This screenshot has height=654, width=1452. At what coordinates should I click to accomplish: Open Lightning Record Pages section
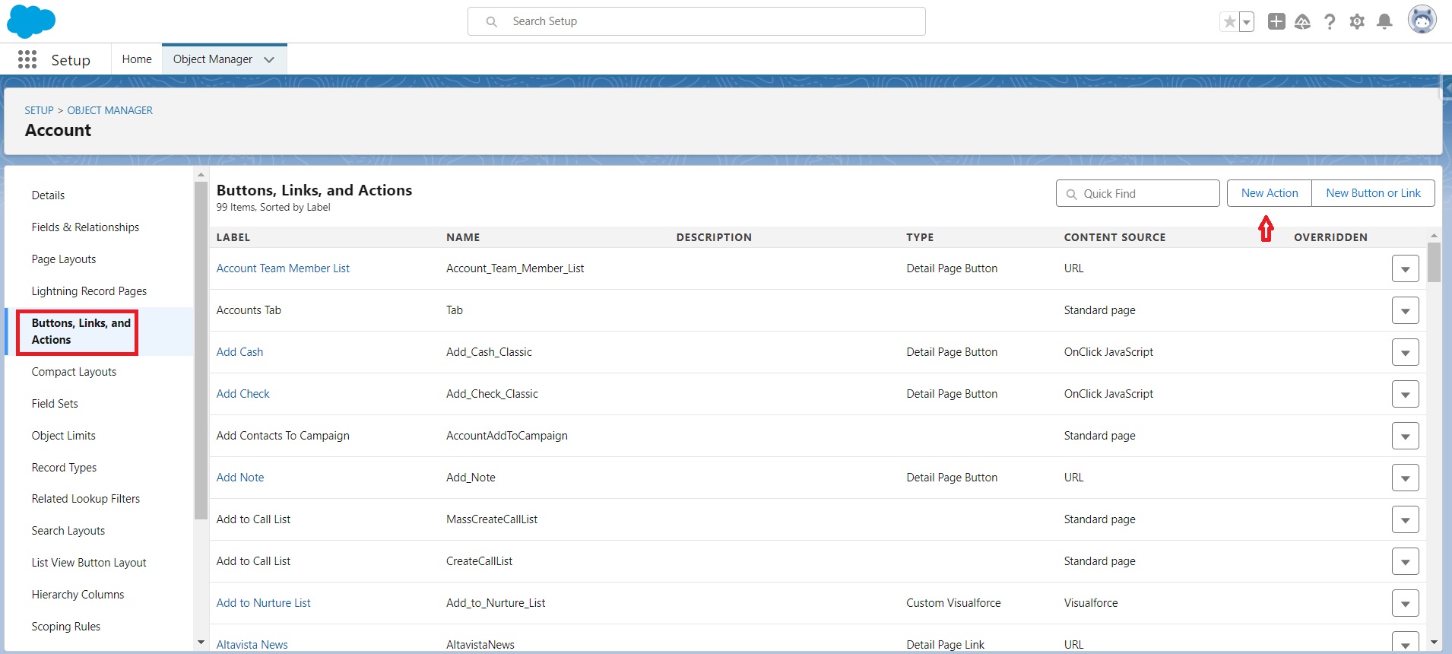89,291
